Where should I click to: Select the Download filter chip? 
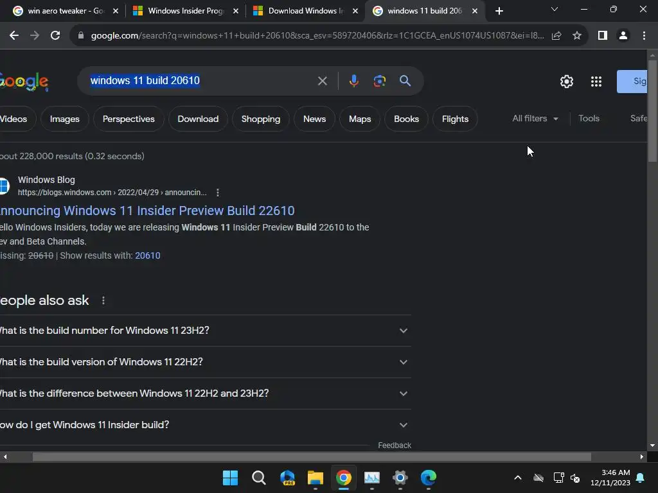pyautogui.click(x=198, y=119)
